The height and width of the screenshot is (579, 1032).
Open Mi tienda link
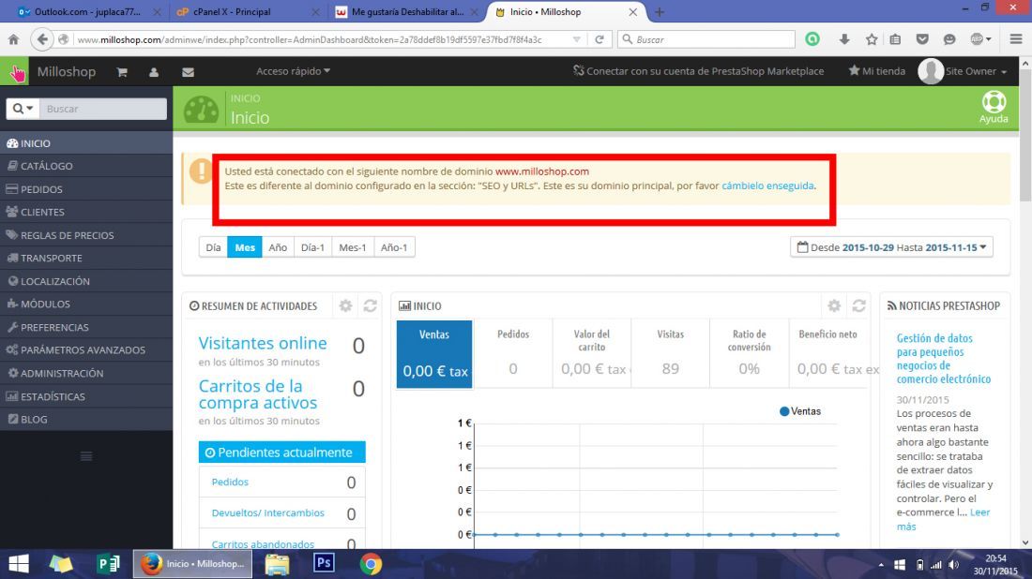[876, 71]
